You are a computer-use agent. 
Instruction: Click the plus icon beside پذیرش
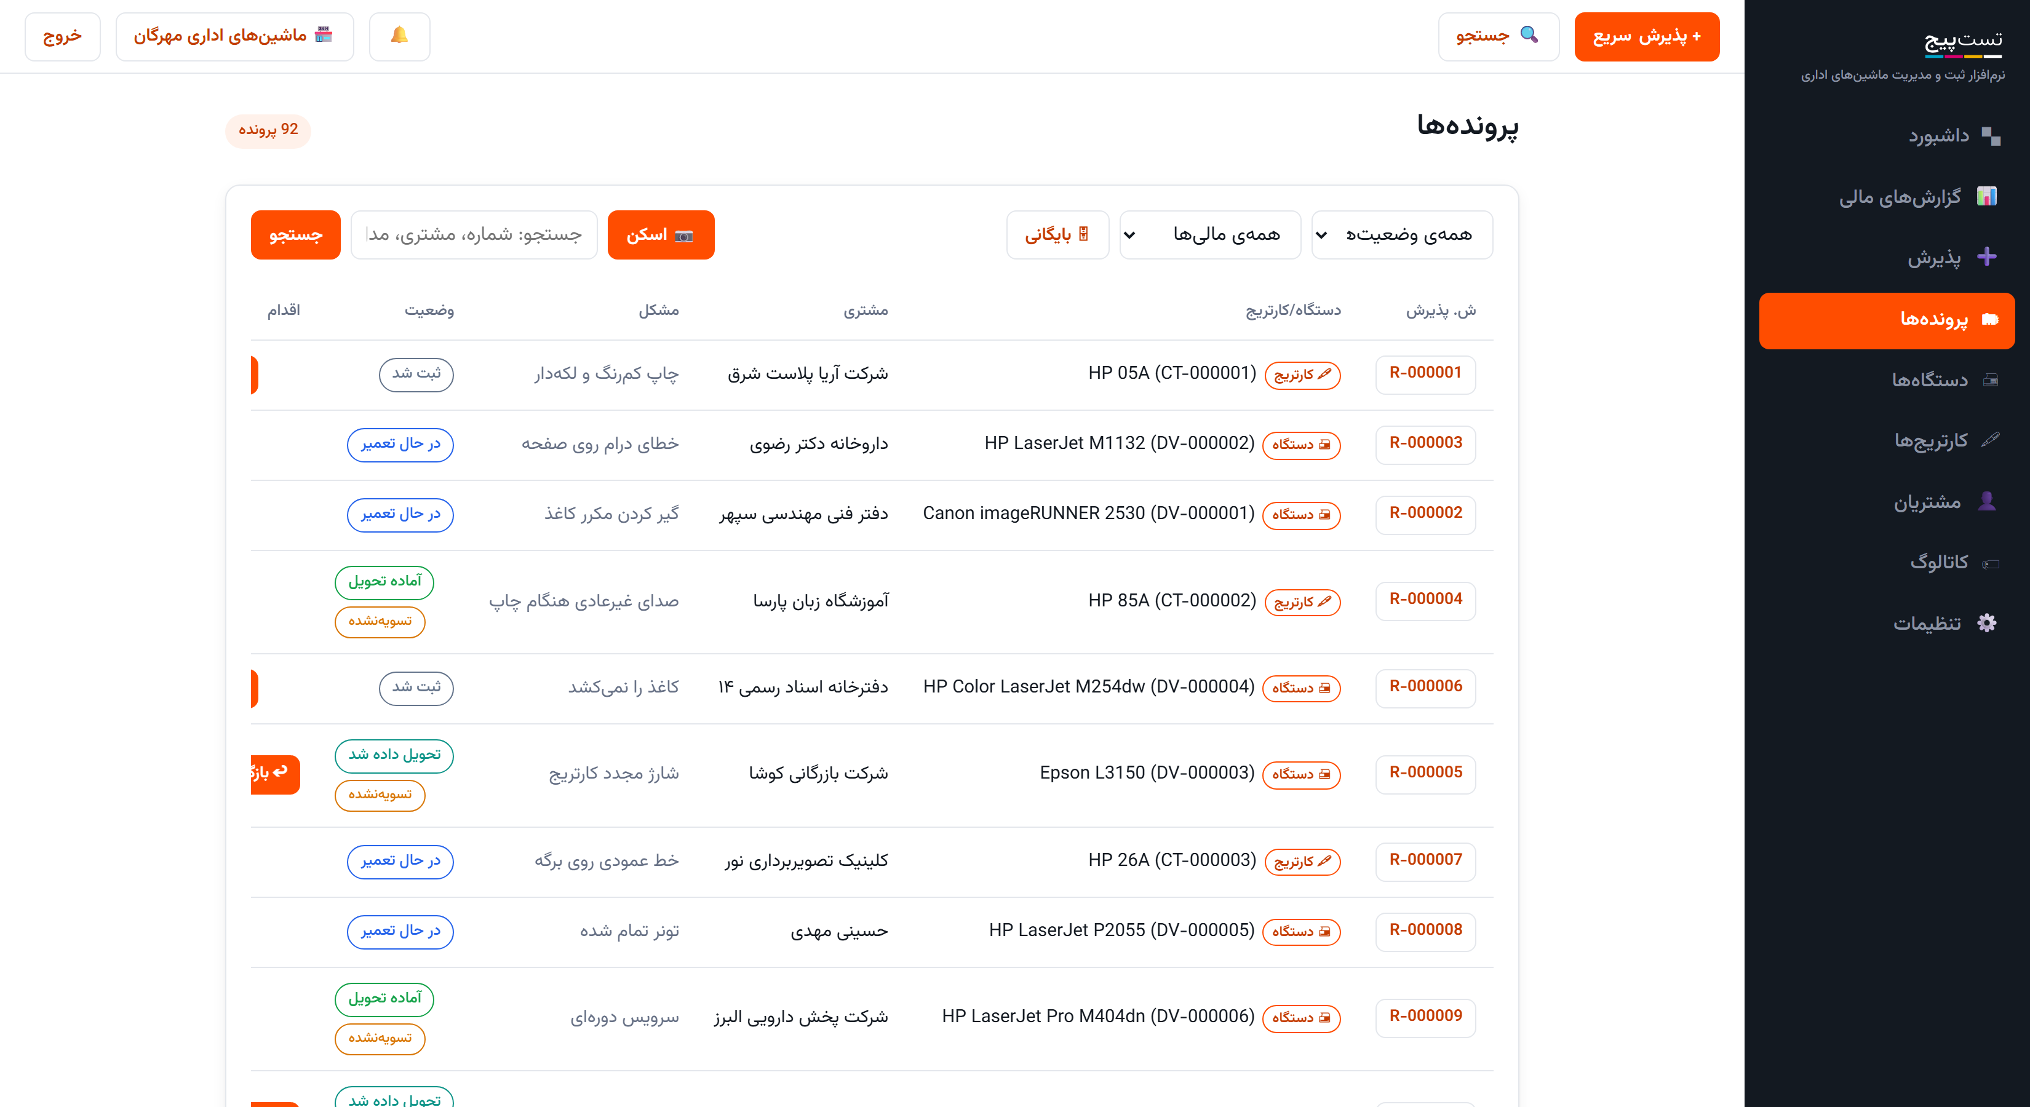point(1987,257)
